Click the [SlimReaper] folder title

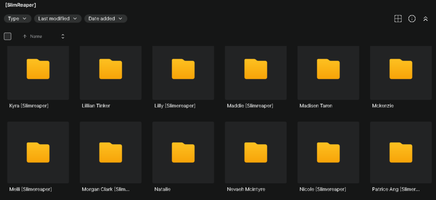[20, 5]
